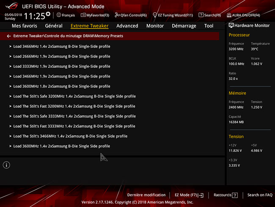Screen dimensions: 275x207
Task: Switch to the Mes favoris tab
Action: 25,26
